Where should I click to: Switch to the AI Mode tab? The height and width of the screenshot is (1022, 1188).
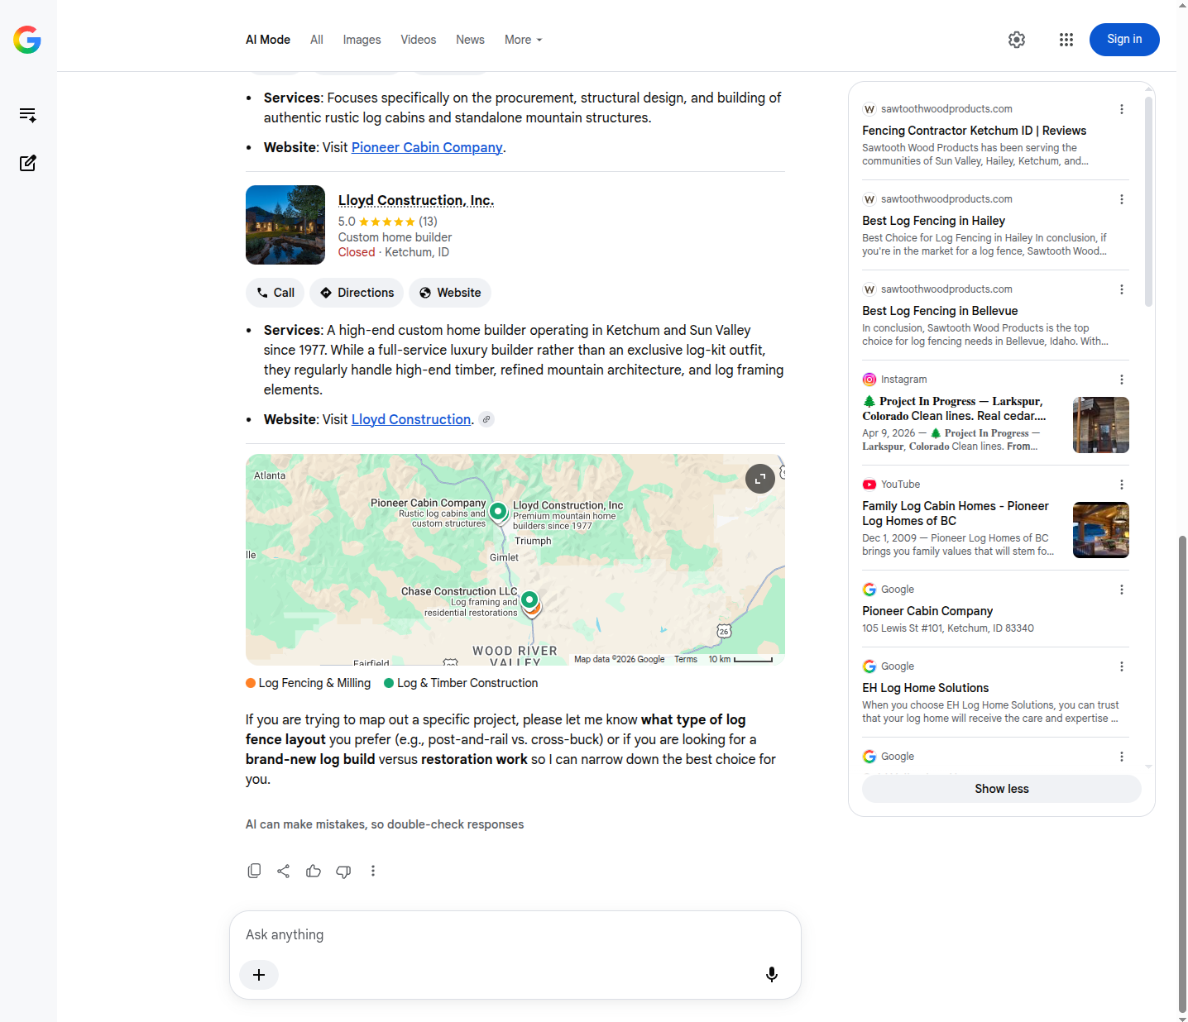click(x=268, y=40)
